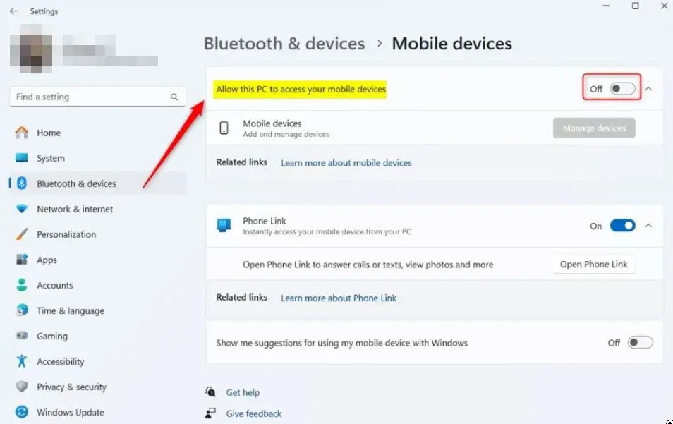Turn off Phone Link
673x424 pixels.
622,225
